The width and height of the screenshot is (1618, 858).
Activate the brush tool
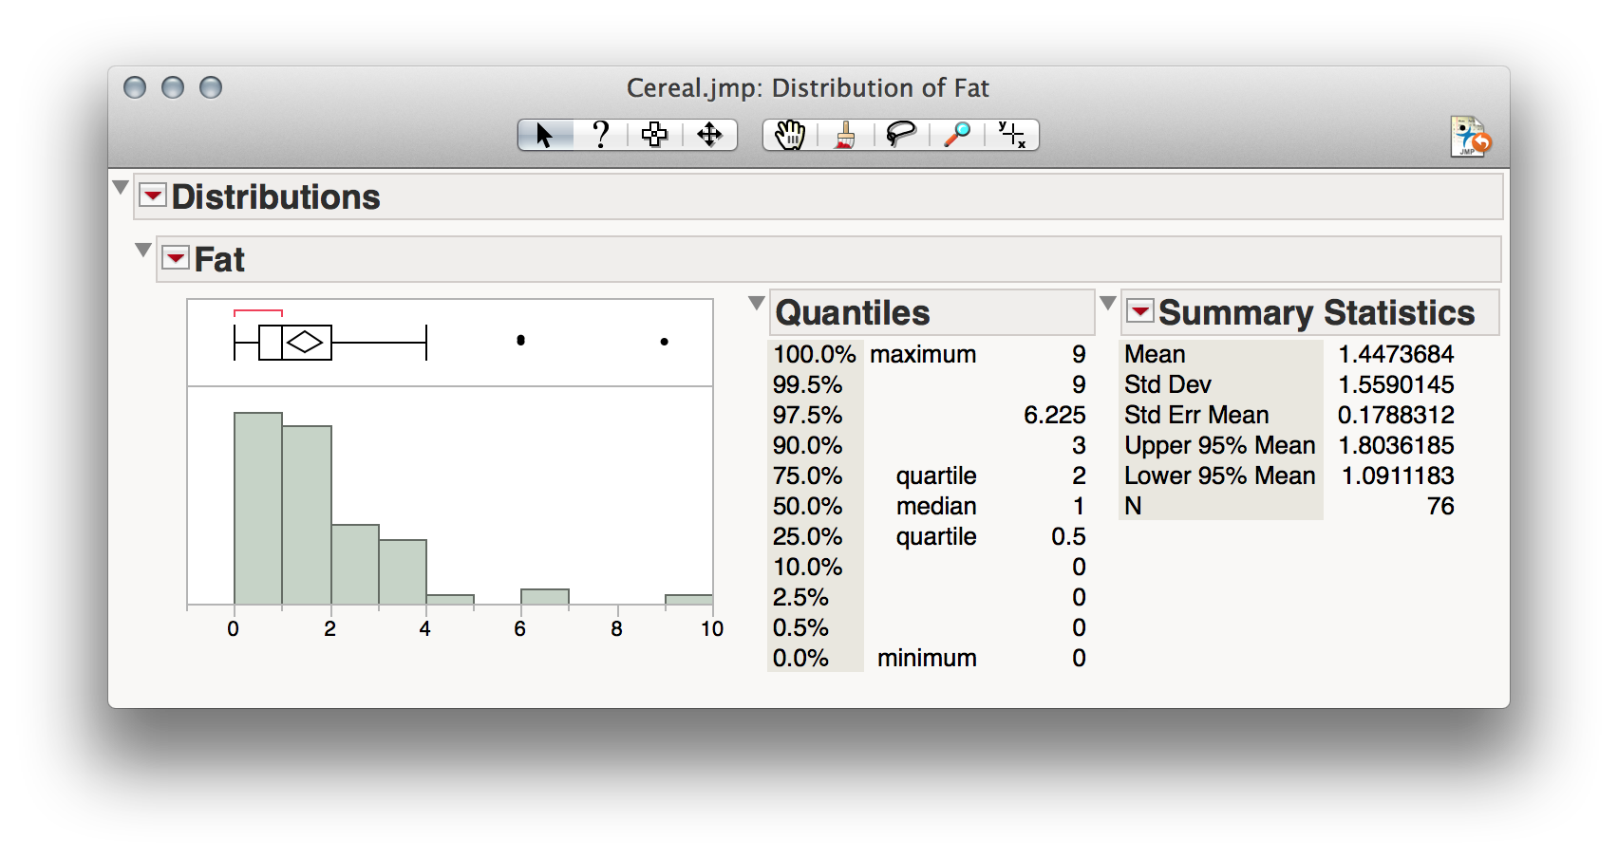click(x=845, y=135)
